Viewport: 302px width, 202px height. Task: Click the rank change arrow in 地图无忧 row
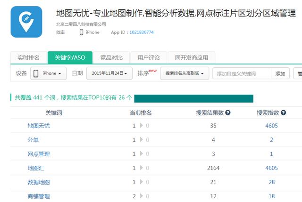click(142, 126)
